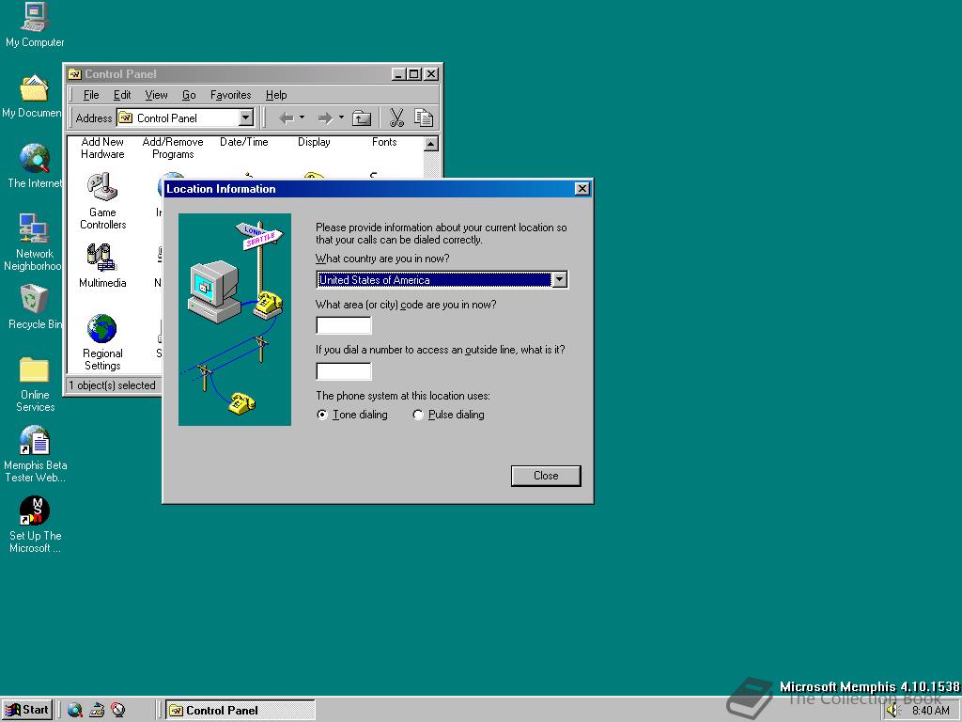Open the View menu
Image resolution: width=962 pixels, height=722 pixels.
(157, 95)
